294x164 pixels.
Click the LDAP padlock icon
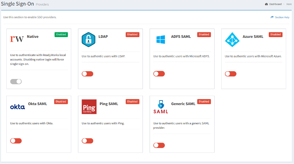click(89, 40)
